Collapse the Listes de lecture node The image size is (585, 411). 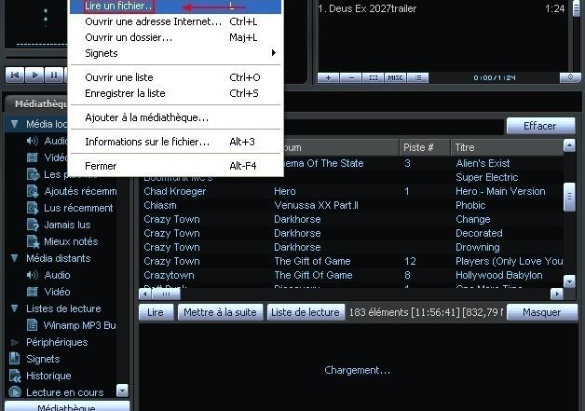[14, 308]
